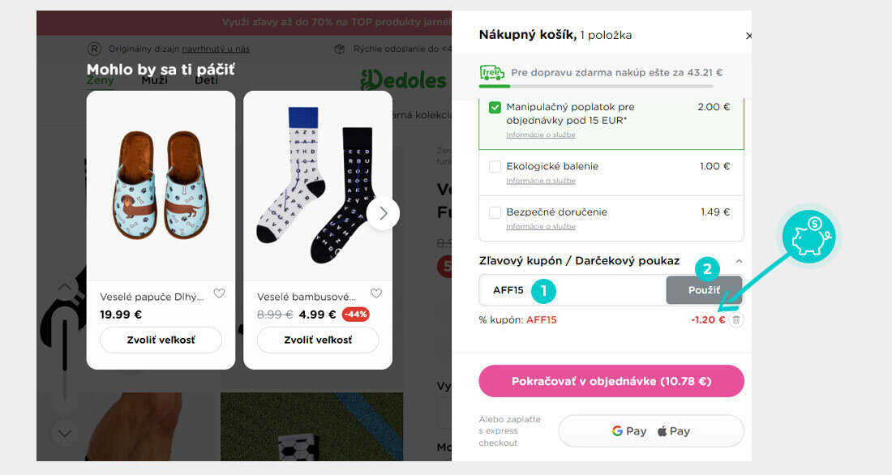The width and height of the screenshot is (892, 475).
Task: Uncheck Manipulačný poplatok checkbox
Action: tap(495, 107)
